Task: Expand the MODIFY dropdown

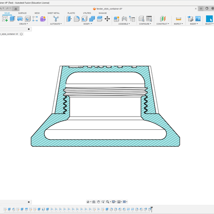Action: (88, 24)
